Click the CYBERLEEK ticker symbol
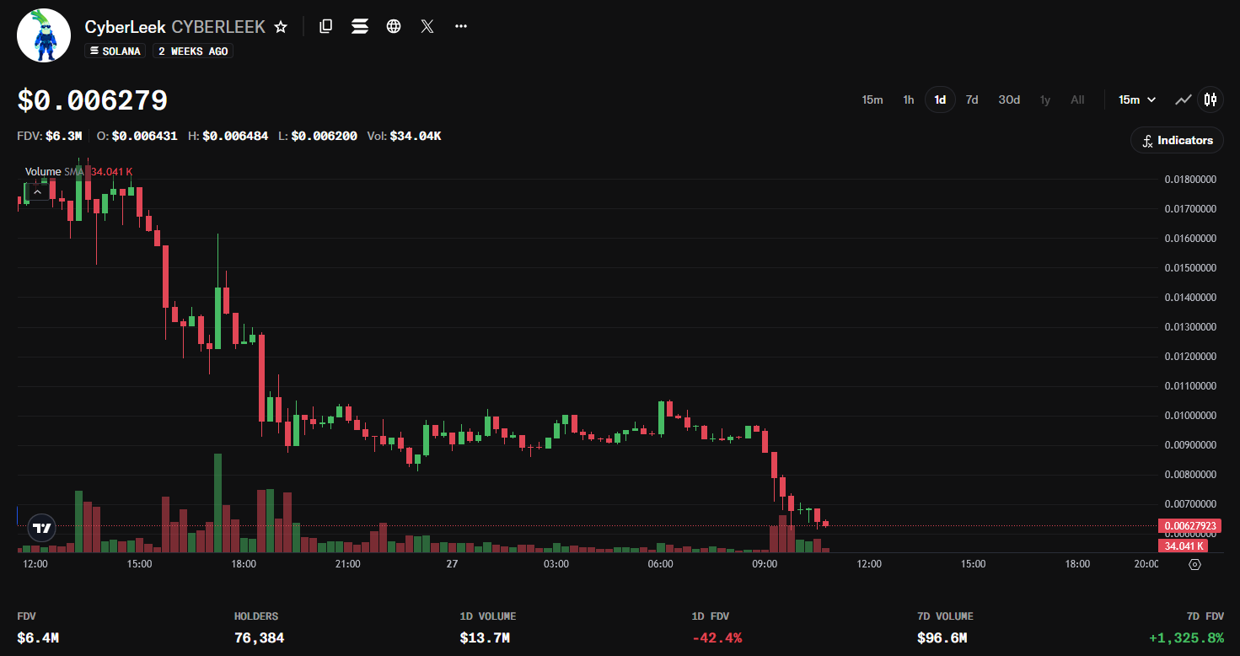1240x656 pixels. click(218, 26)
